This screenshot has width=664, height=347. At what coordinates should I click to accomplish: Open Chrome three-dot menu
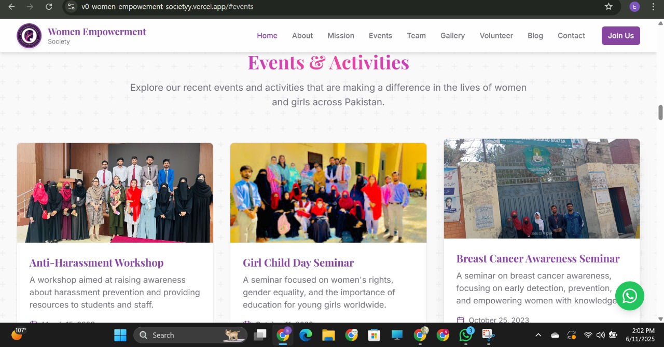coord(653,7)
